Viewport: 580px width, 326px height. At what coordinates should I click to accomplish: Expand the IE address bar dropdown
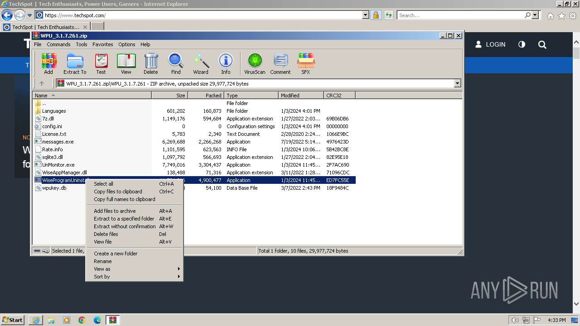tap(366, 15)
